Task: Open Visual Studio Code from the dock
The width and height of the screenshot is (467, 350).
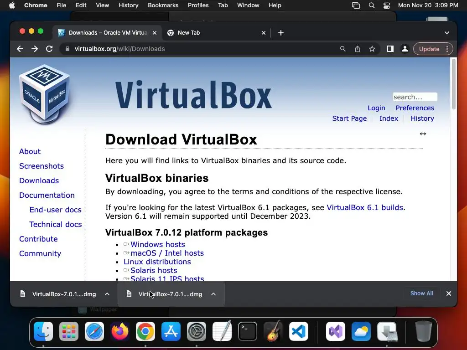Action: 299,331
